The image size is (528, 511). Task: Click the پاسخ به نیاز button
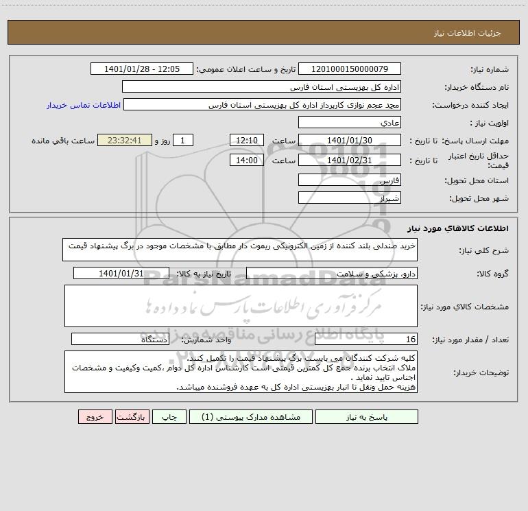pos(367,417)
